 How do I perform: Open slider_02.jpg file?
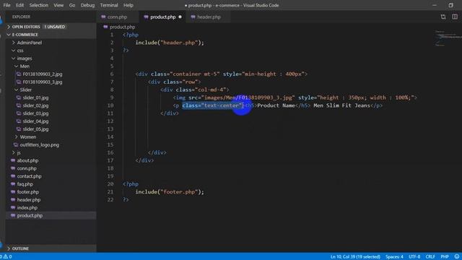tap(35, 105)
